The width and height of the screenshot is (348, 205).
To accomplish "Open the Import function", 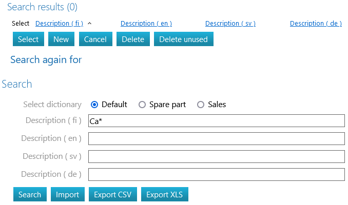I will [x=67, y=195].
